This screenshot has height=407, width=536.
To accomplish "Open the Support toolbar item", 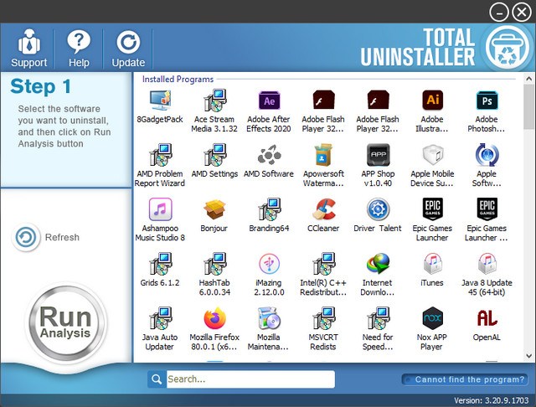I will pos(28,49).
